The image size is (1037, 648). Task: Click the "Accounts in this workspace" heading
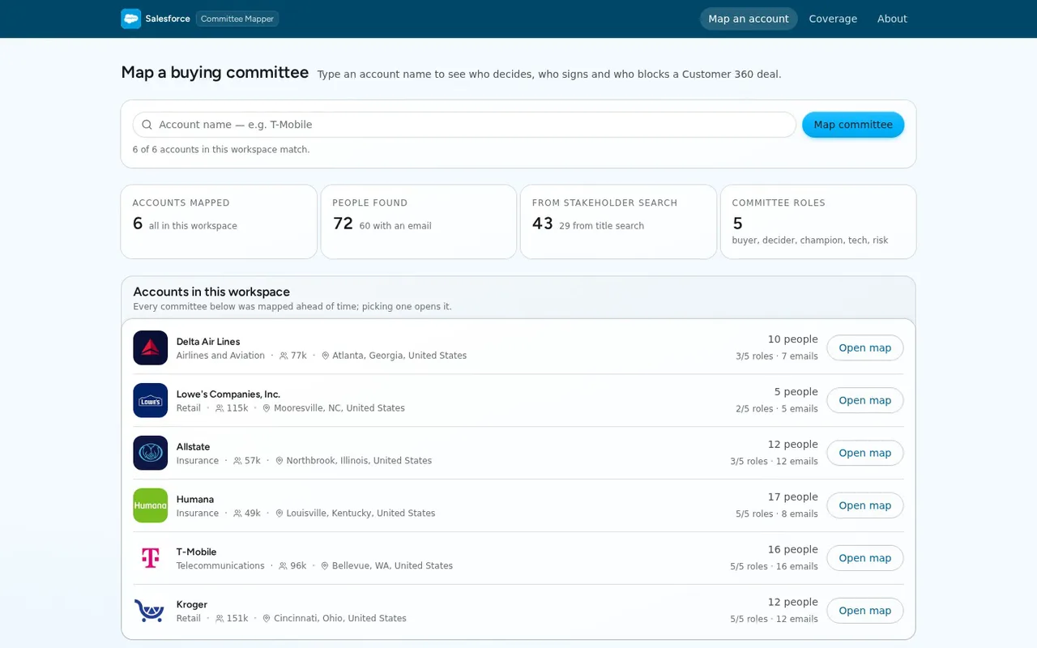(x=211, y=292)
